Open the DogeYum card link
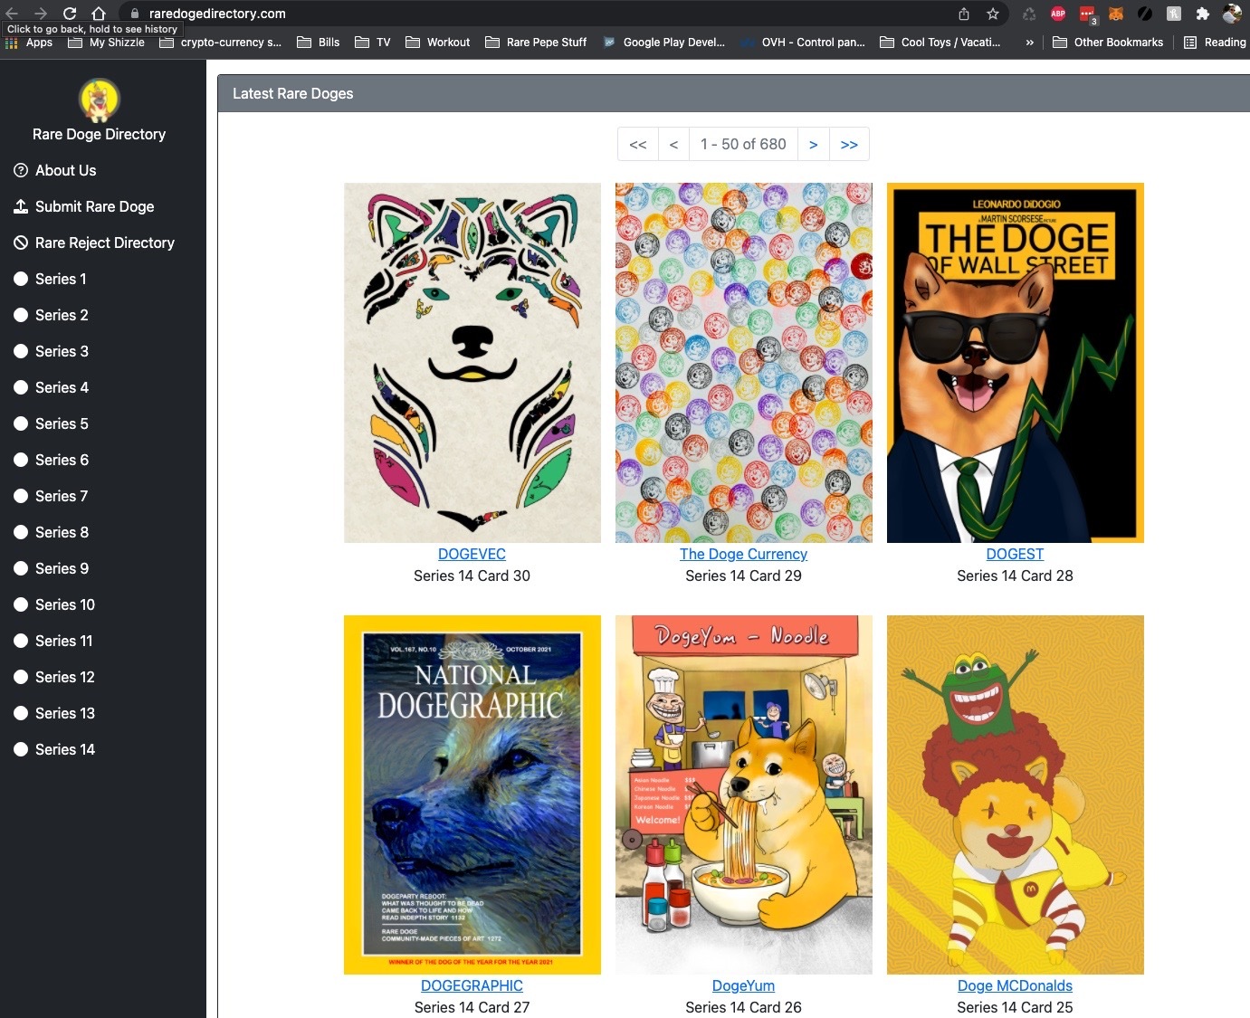Image resolution: width=1250 pixels, height=1018 pixels. [743, 985]
